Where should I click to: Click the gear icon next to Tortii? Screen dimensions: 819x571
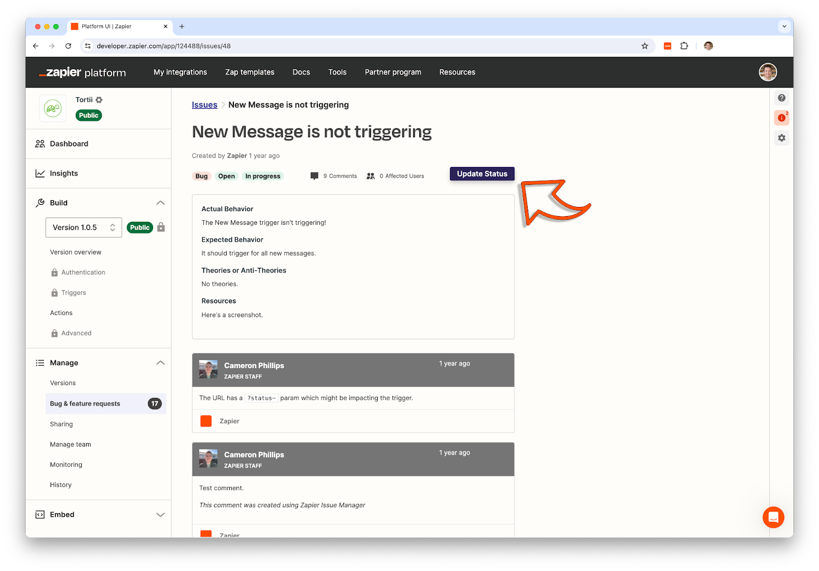(x=99, y=100)
